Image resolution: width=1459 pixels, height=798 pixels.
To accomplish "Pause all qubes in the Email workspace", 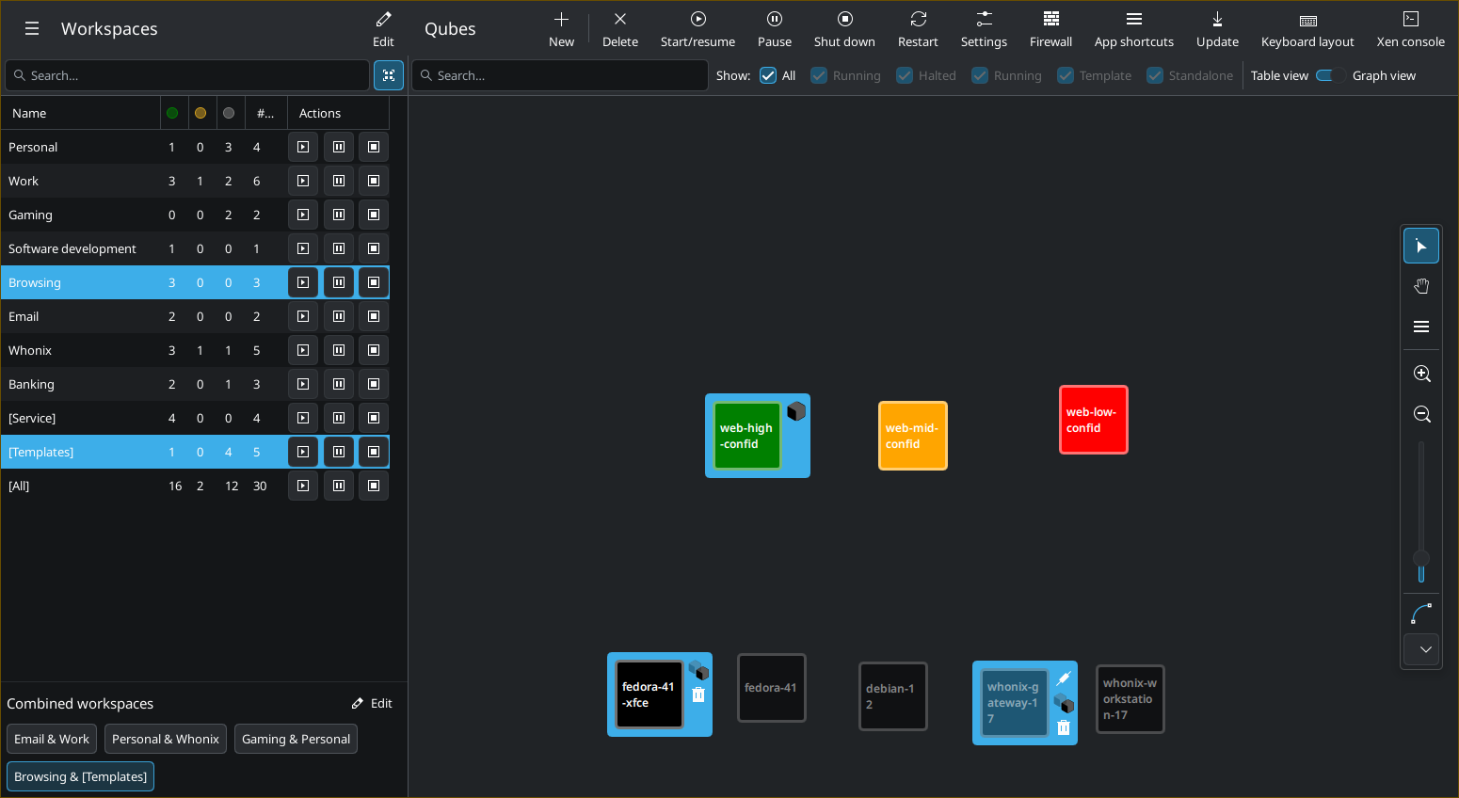I will point(338,315).
